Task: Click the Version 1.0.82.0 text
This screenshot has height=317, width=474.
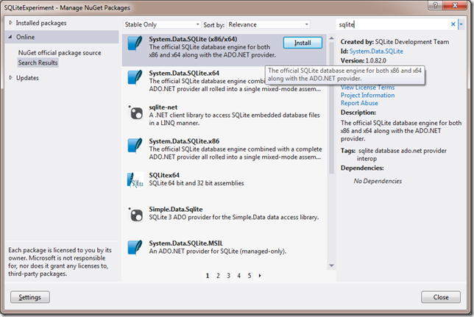Action: [x=364, y=60]
